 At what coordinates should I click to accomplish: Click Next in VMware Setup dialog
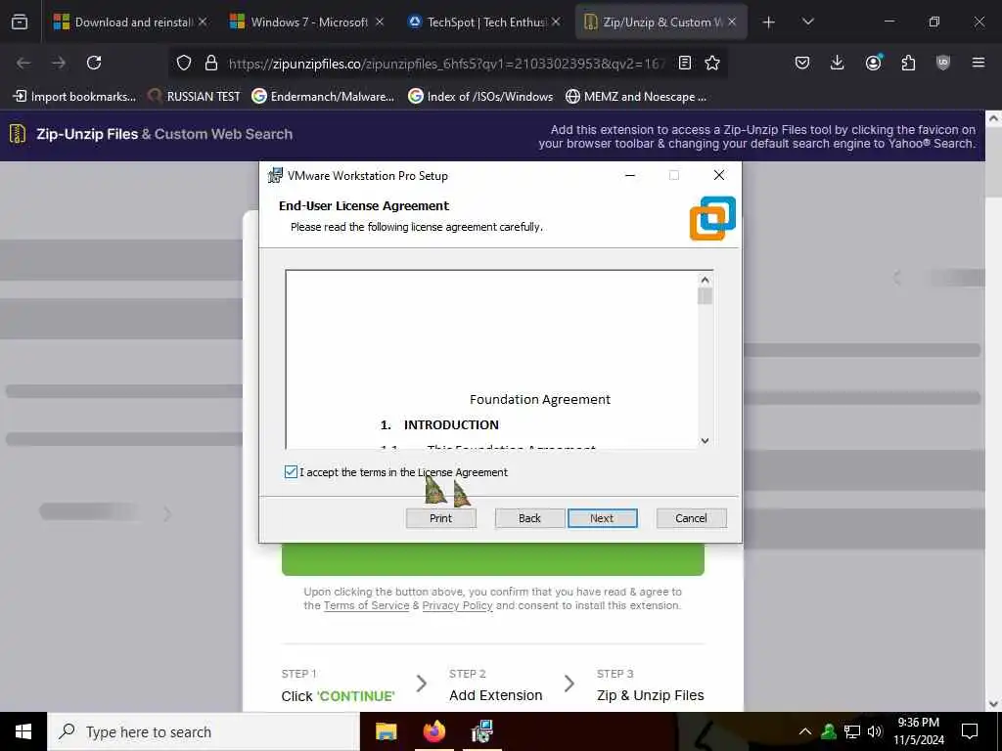(x=602, y=518)
